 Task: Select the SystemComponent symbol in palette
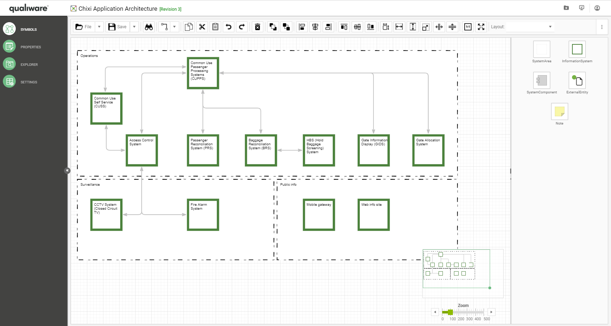coord(542,81)
